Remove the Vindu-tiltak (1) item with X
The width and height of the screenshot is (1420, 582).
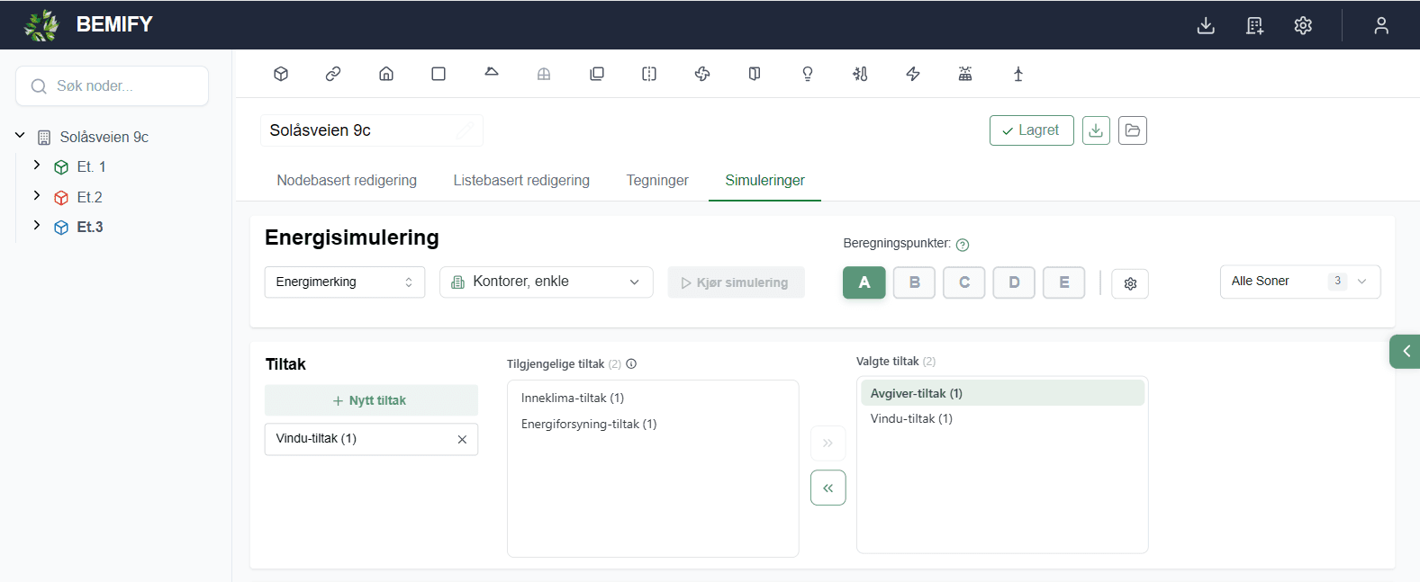tap(462, 439)
